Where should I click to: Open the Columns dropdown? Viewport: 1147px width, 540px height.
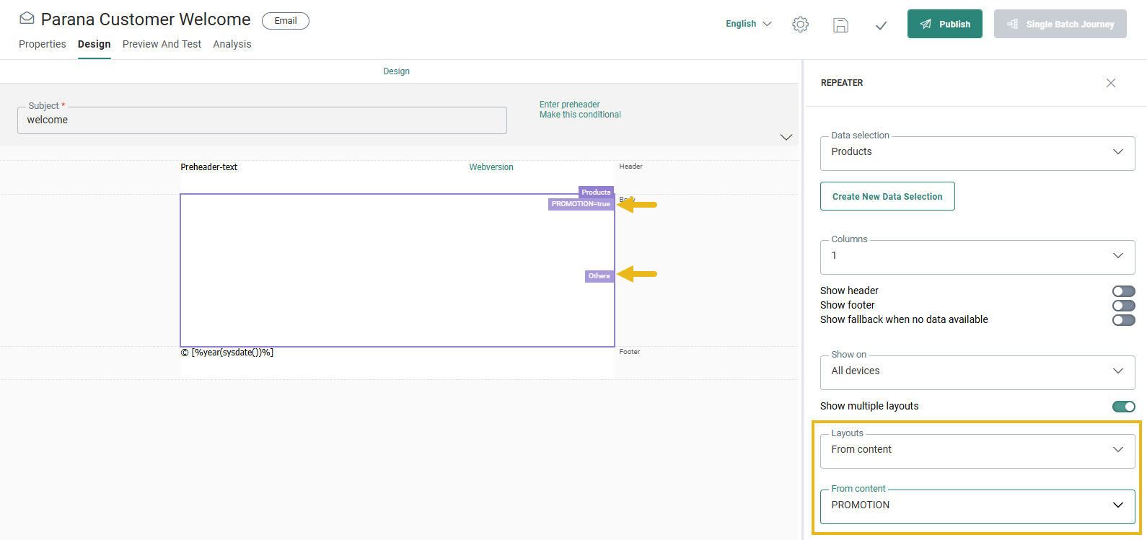[x=977, y=256]
